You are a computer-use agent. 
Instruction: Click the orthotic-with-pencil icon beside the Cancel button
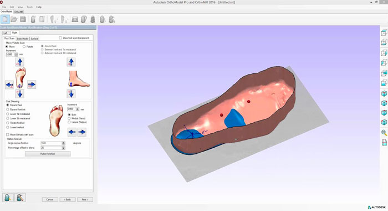point(20,198)
